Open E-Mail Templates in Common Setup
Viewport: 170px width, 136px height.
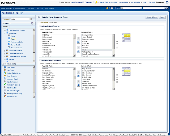[x=12, y=76]
